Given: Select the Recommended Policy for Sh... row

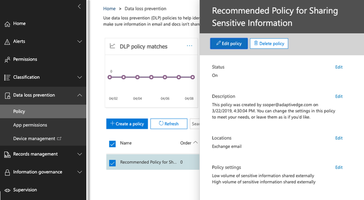Looking at the screenshot, I should click(x=153, y=162).
